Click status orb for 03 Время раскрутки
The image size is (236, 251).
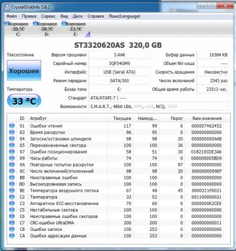(x=12, y=132)
